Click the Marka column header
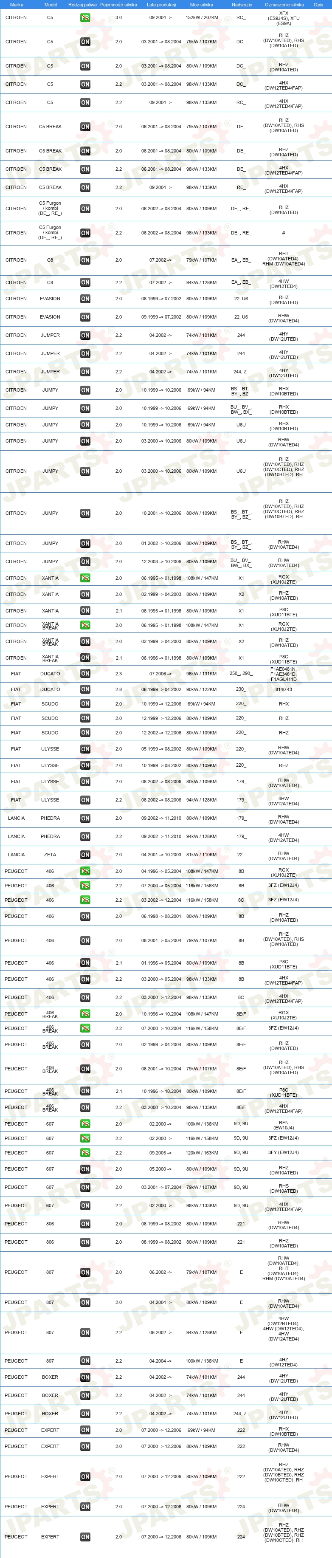 [x=16, y=4]
